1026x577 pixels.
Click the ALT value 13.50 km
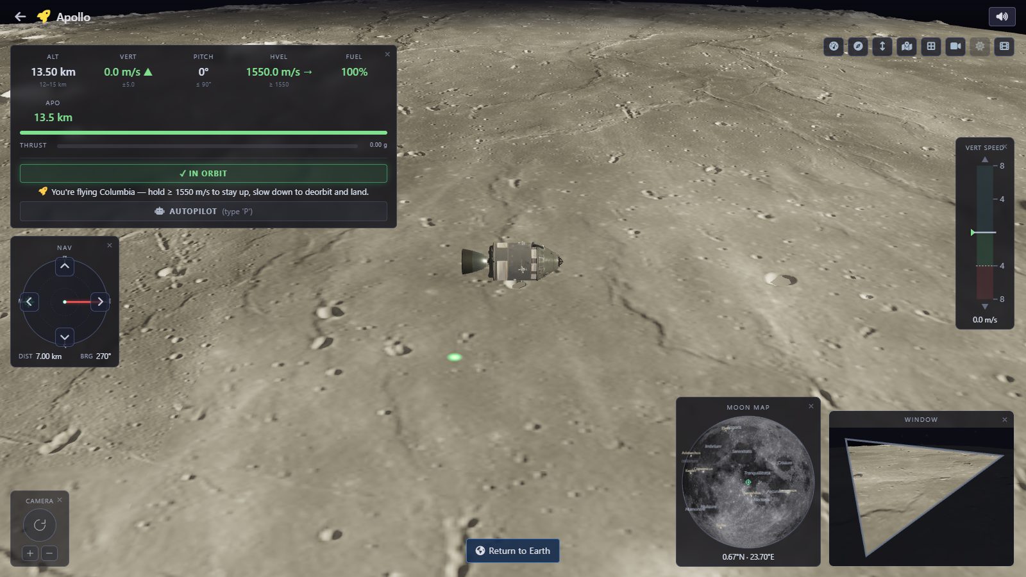(x=53, y=72)
